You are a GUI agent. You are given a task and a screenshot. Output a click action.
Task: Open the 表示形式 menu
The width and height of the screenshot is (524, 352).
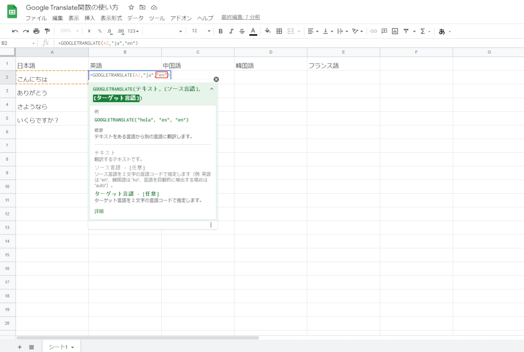tap(111, 18)
